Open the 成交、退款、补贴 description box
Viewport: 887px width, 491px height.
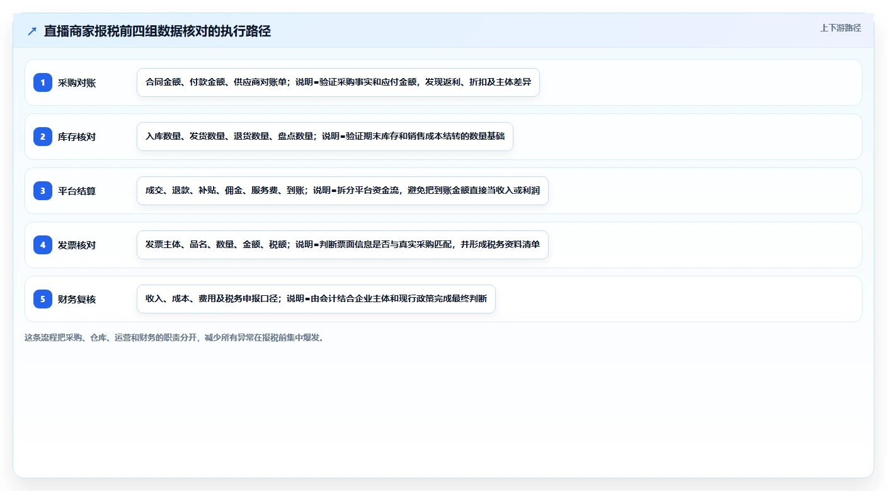343,191
